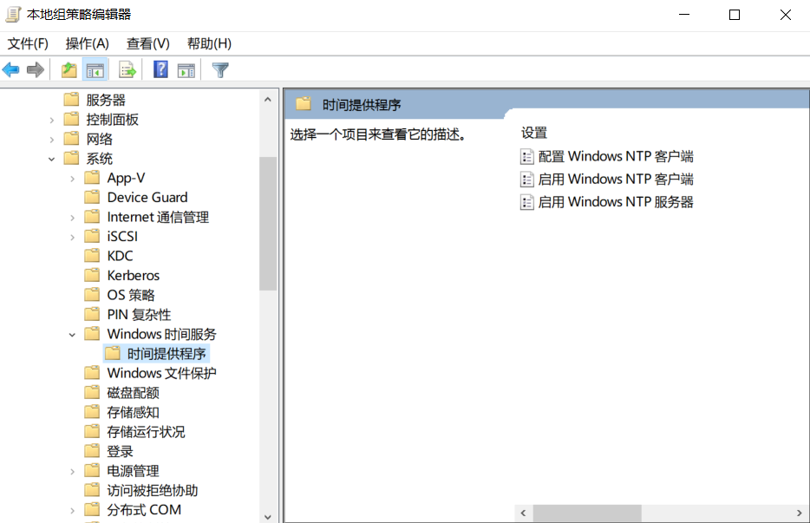This screenshot has height=523, width=810.
Task: Open the 文件(F) menu
Action: (x=28, y=44)
